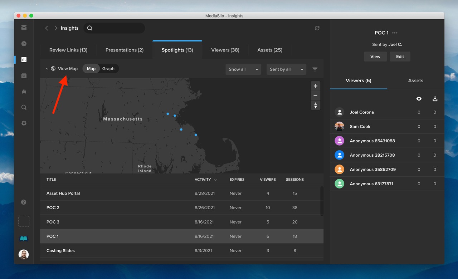The image size is (458, 279).
Task: Open the flame icon in sidebar
Action: [24, 92]
